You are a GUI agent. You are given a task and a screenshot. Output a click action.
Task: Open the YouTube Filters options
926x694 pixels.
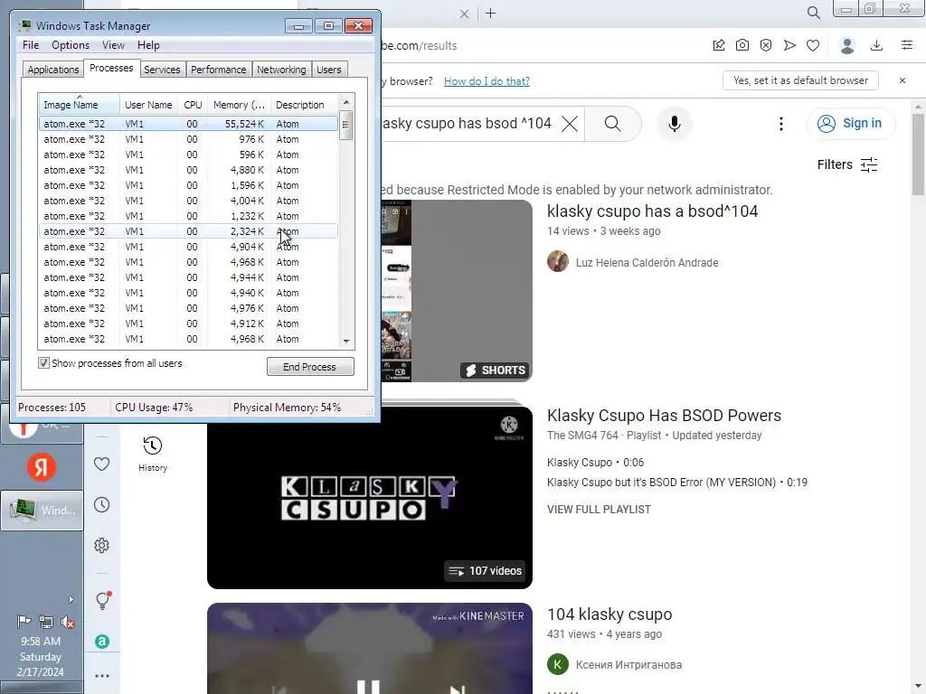pyautogui.click(x=846, y=164)
